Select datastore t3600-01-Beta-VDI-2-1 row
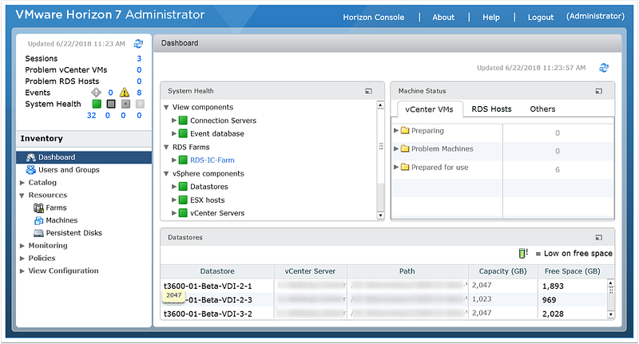 (383, 286)
